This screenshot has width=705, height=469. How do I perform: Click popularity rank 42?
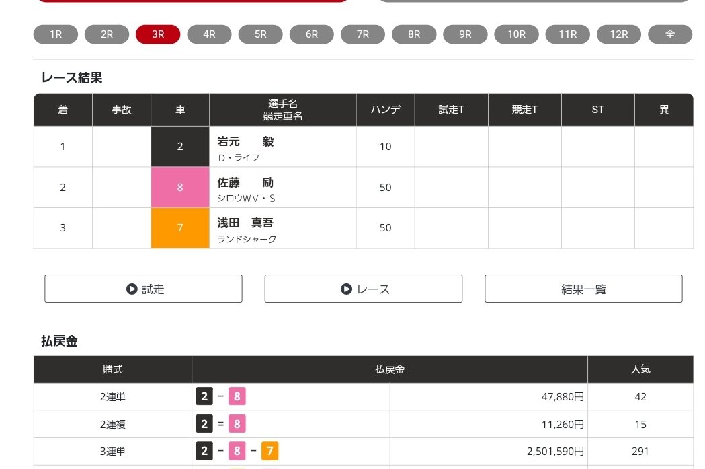(x=640, y=396)
